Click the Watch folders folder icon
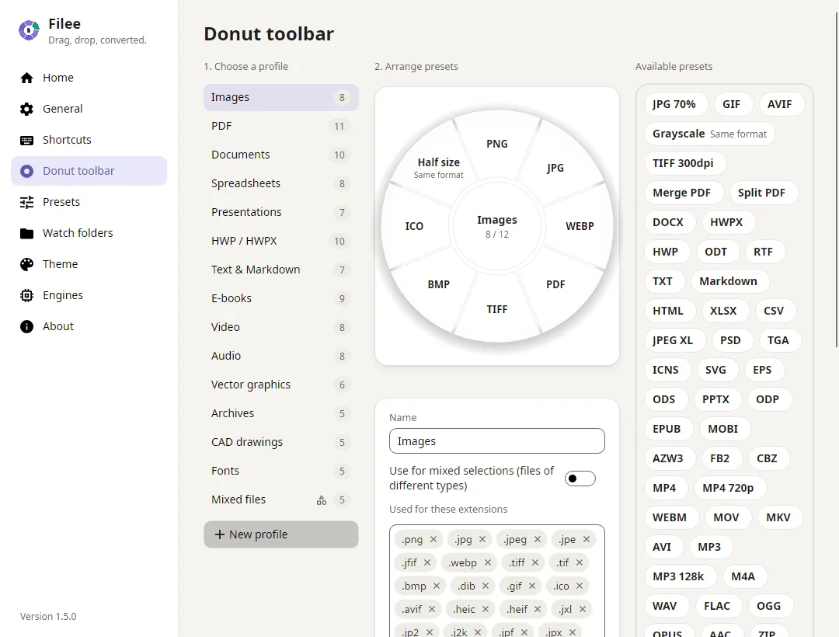 click(26, 233)
